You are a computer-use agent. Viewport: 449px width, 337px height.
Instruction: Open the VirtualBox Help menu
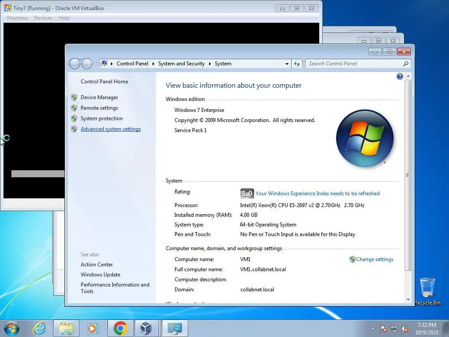64,18
